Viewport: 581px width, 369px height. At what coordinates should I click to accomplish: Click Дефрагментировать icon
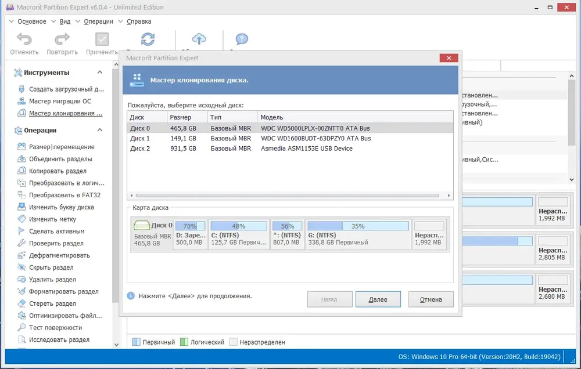tap(21, 255)
